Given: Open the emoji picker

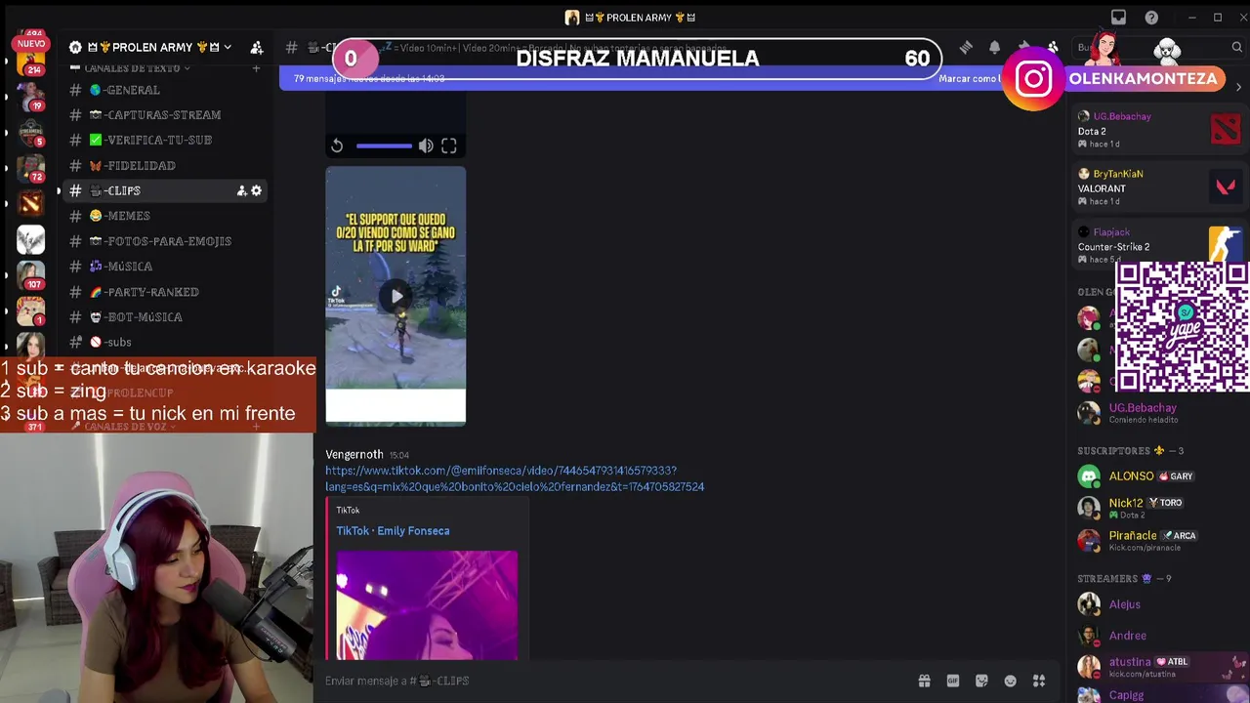Looking at the screenshot, I should tap(1011, 681).
